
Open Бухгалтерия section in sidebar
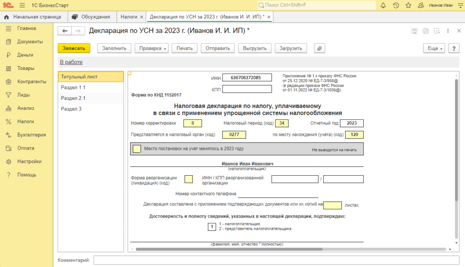pyautogui.click(x=26, y=135)
